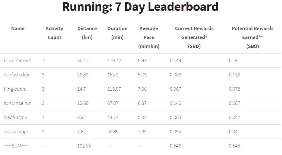
Task: Select the ervin-lemark name cell
Action: point(18,60)
